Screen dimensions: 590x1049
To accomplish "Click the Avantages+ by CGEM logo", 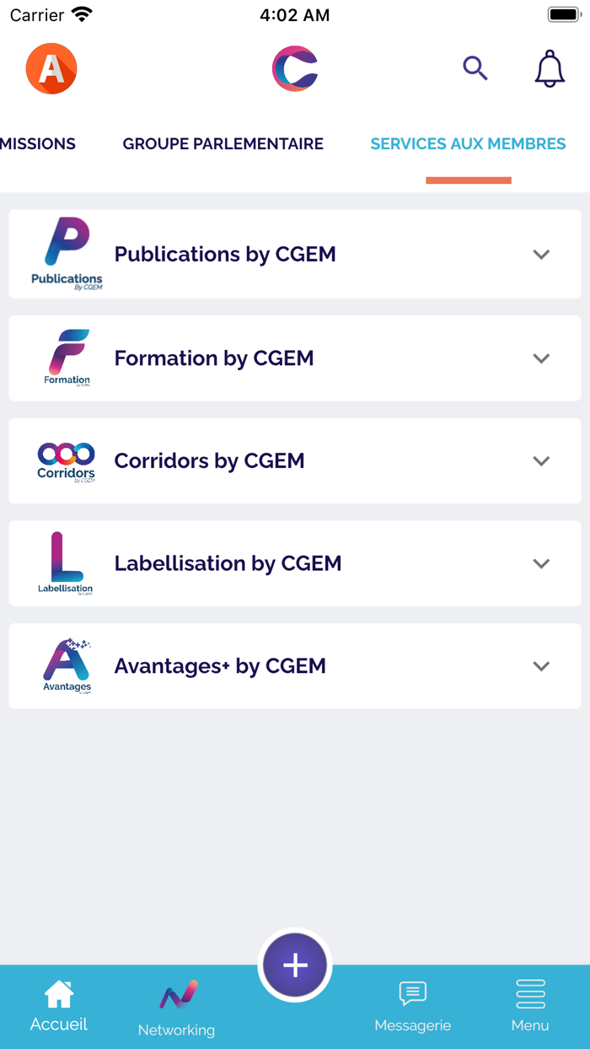I will coord(66,665).
